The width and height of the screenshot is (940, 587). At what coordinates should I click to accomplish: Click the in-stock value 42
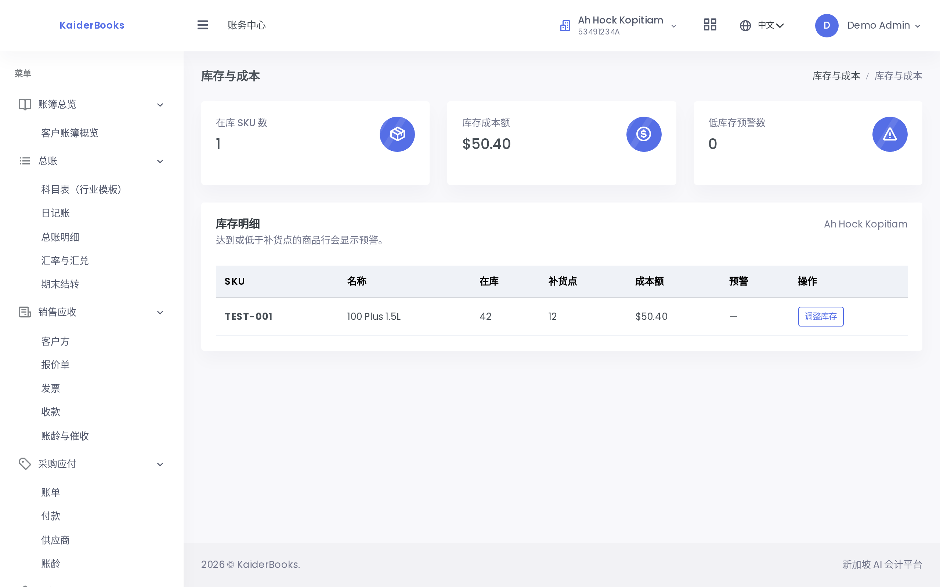485,317
